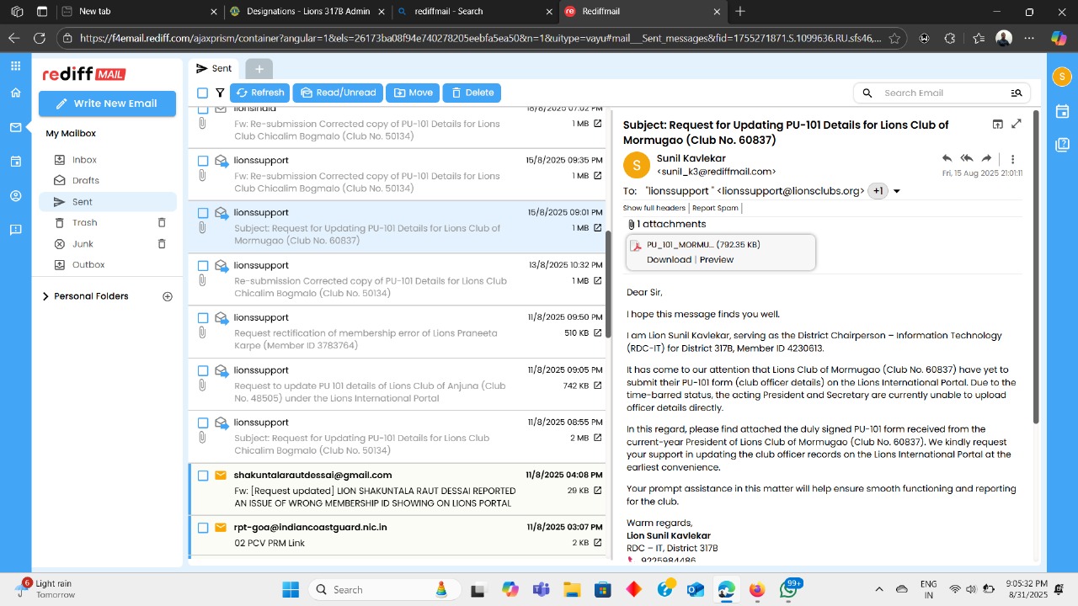1078x606 pixels.
Task: Show hidden system tray icons
Action: coord(879,589)
